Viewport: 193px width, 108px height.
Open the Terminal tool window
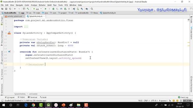click(x=33, y=97)
